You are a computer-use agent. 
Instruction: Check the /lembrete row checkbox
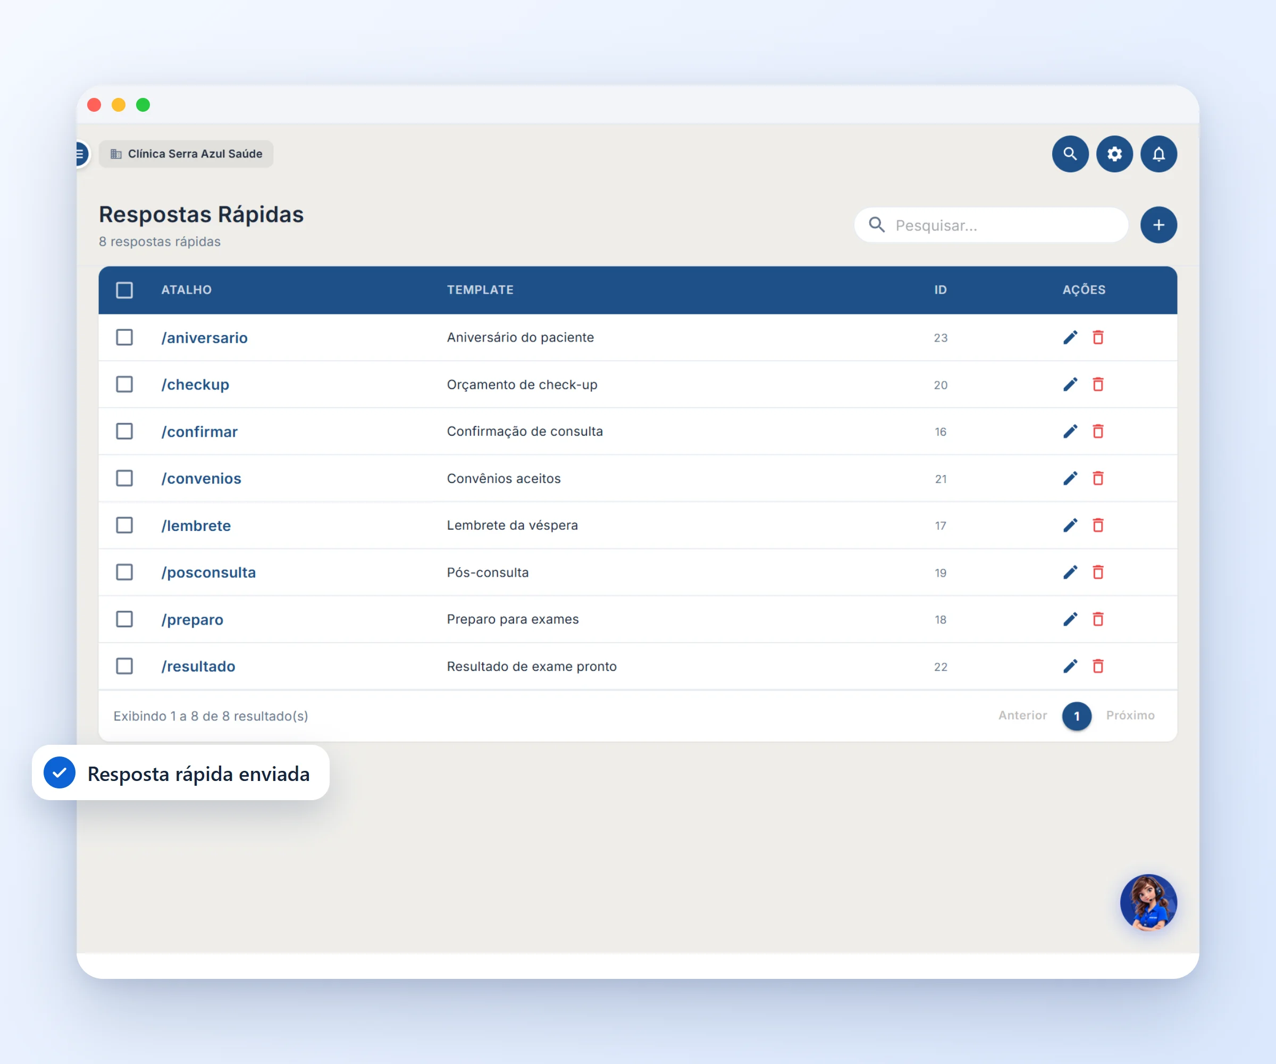pyautogui.click(x=124, y=525)
